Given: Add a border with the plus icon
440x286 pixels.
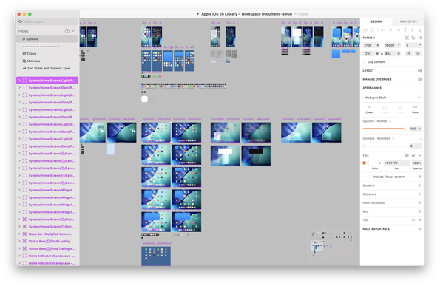Looking at the screenshot, I should [420, 185].
